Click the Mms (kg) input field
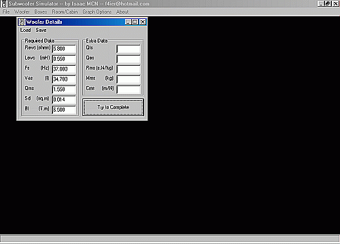 tap(129, 79)
